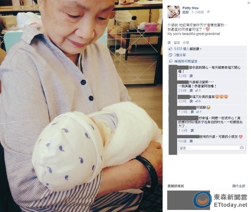Click inside the 留言 comment input field
The height and width of the screenshot is (212, 251).
coord(212,148)
